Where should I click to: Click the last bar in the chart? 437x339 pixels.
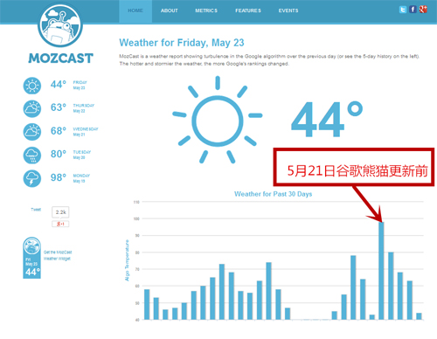[419, 316]
